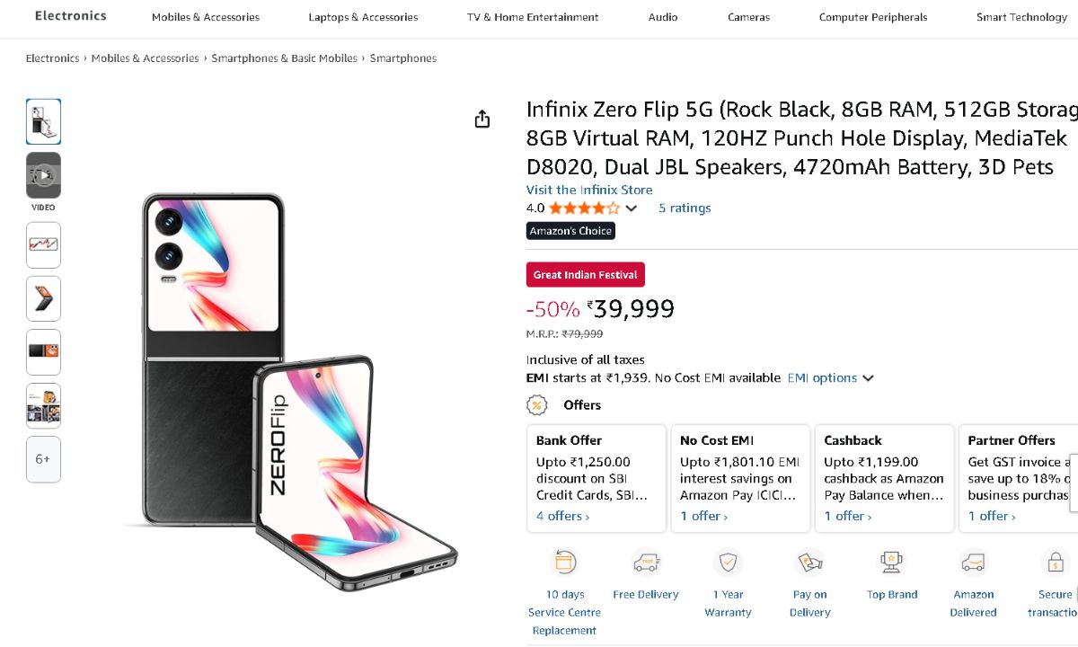This screenshot has height=647, width=1078.
Task: Click Smartphones & Basic Mobiles breadcrumb
Action: pyautogui.click(x=284, y=58)
